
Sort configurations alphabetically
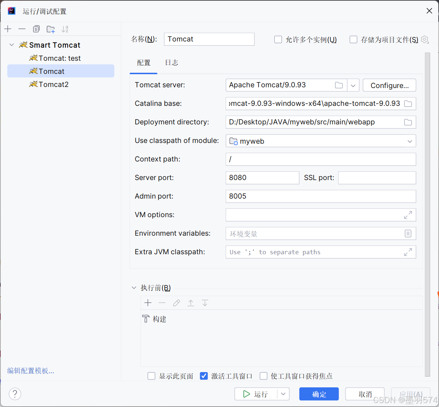coord(65,29)
